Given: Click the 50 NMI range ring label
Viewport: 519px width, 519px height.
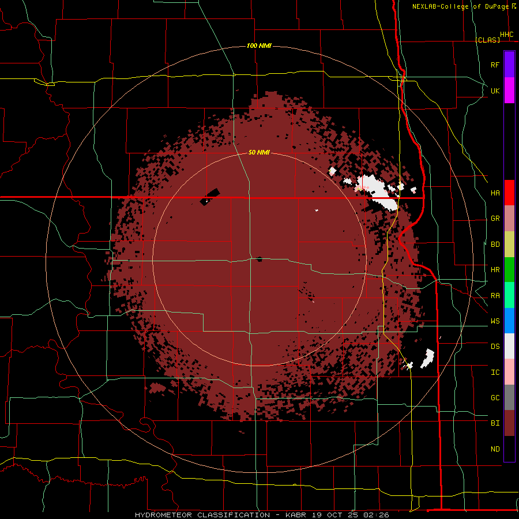Looking at the screenshot, I should [259, 152].
